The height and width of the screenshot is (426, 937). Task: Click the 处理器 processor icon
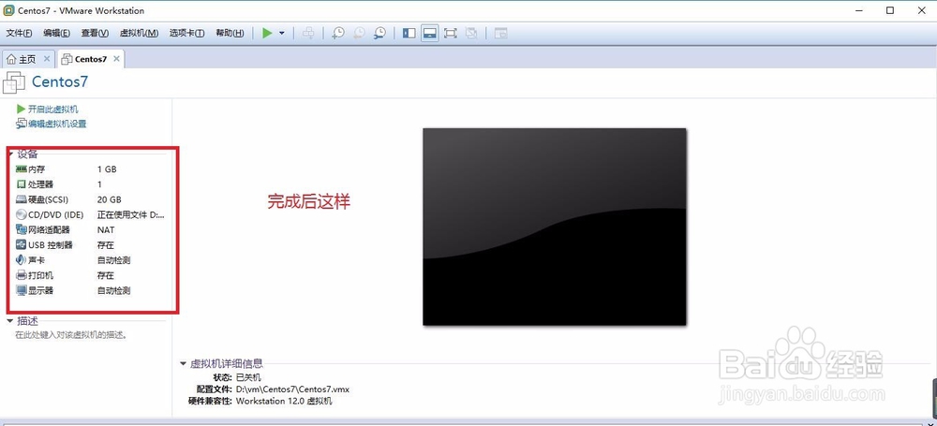[x=22, y=184]
